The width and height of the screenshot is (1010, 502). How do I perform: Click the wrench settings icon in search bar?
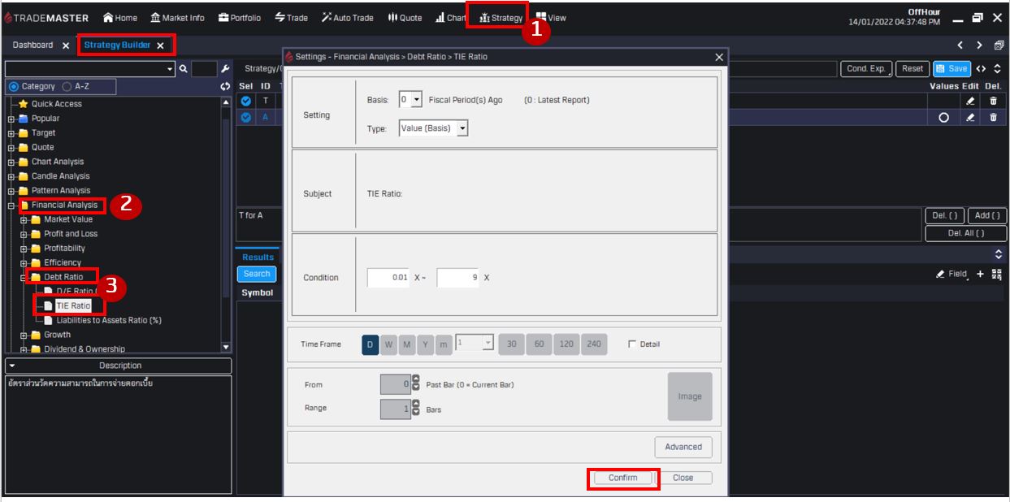225,69
